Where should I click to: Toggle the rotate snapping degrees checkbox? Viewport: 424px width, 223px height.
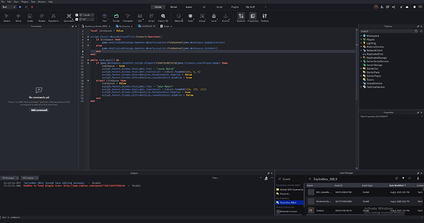[77, 20]
